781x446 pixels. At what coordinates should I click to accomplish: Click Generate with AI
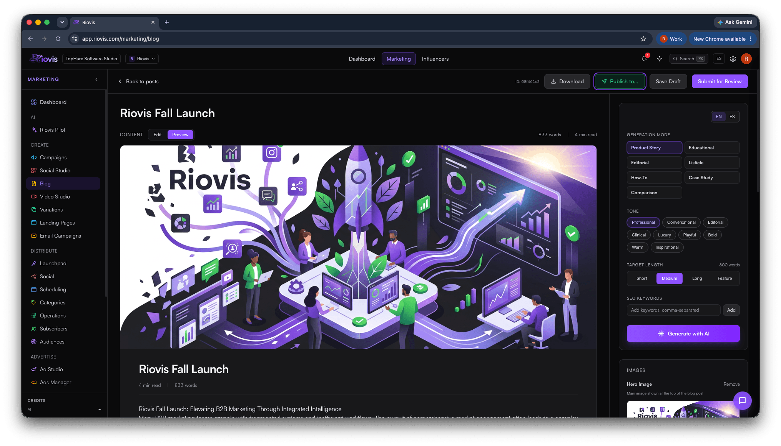click(683, 334)
